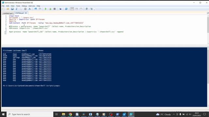Switch to the Untitled1.ps1 tab
This screenshot has width=209, height=117.
[8, 13]
